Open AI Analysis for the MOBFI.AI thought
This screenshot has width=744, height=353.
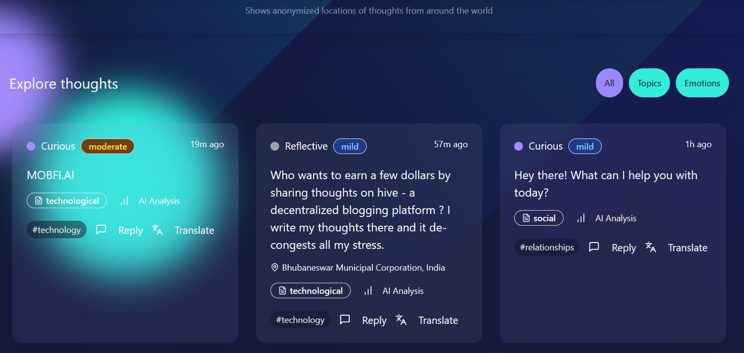159,201
